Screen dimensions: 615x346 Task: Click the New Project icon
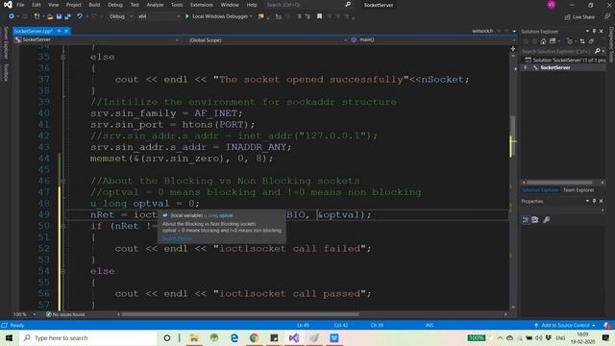37,16
